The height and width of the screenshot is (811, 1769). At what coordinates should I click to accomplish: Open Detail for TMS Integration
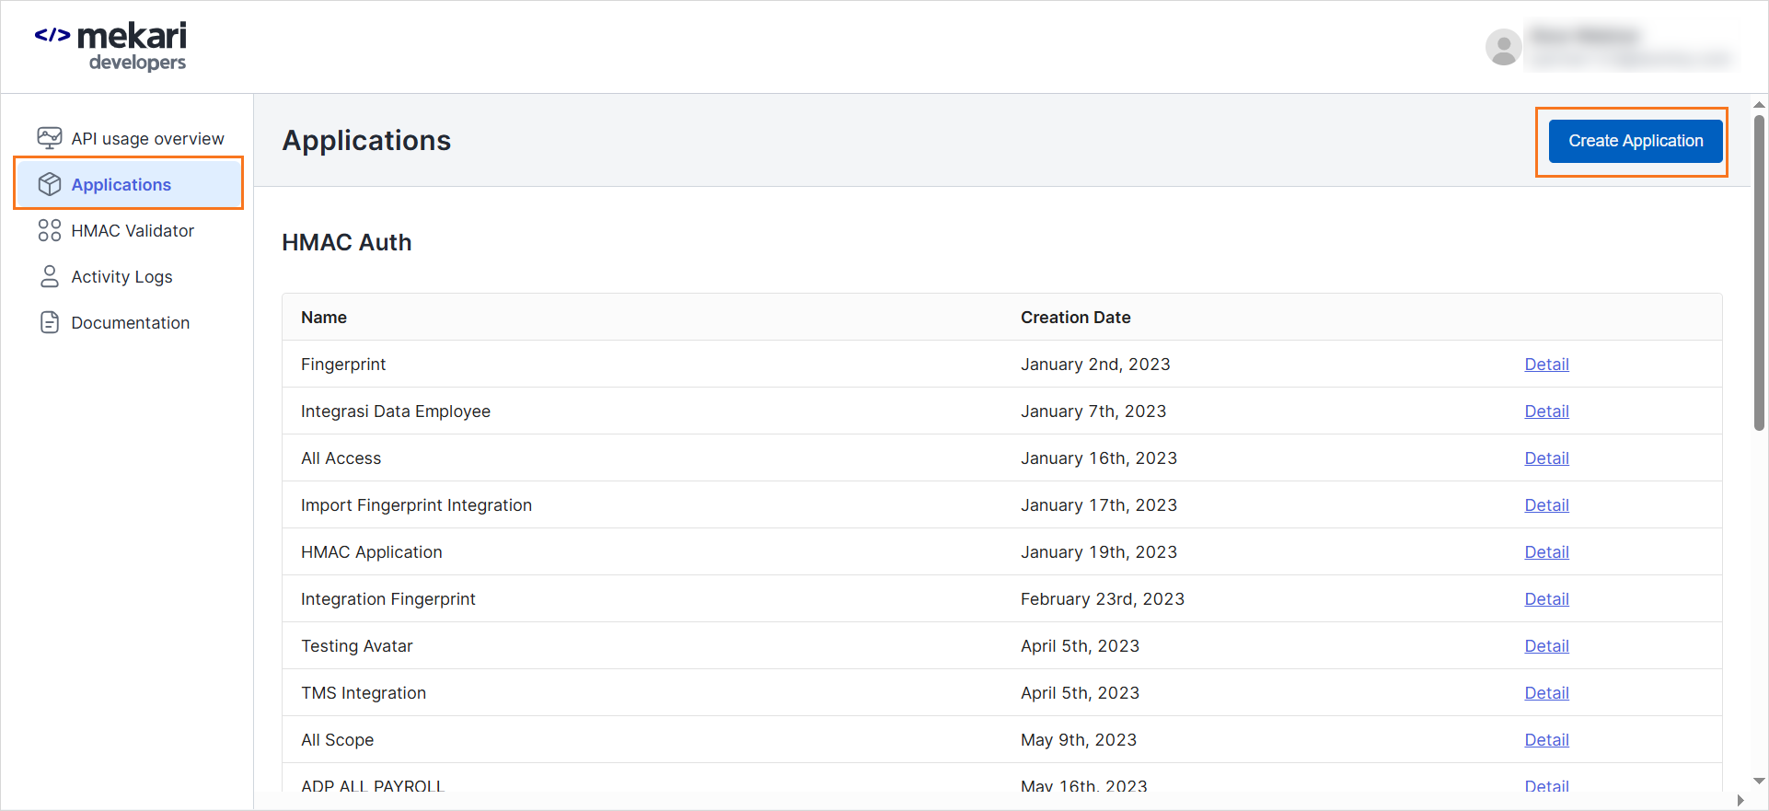click(x=1546, y=693)
